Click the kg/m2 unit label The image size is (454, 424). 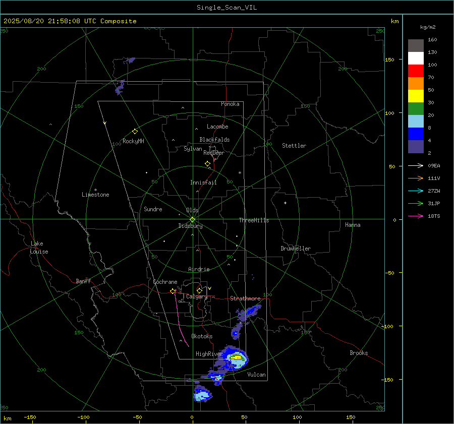click(x=428, y=27)
